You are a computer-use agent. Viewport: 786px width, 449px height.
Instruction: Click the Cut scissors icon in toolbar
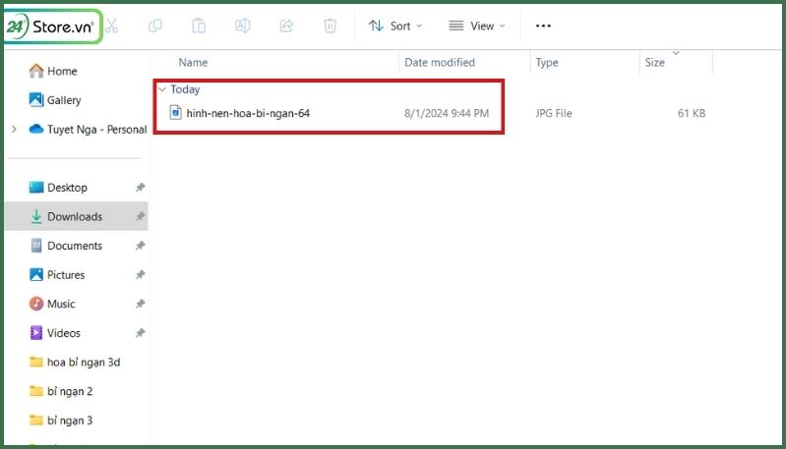pos(112,26)
